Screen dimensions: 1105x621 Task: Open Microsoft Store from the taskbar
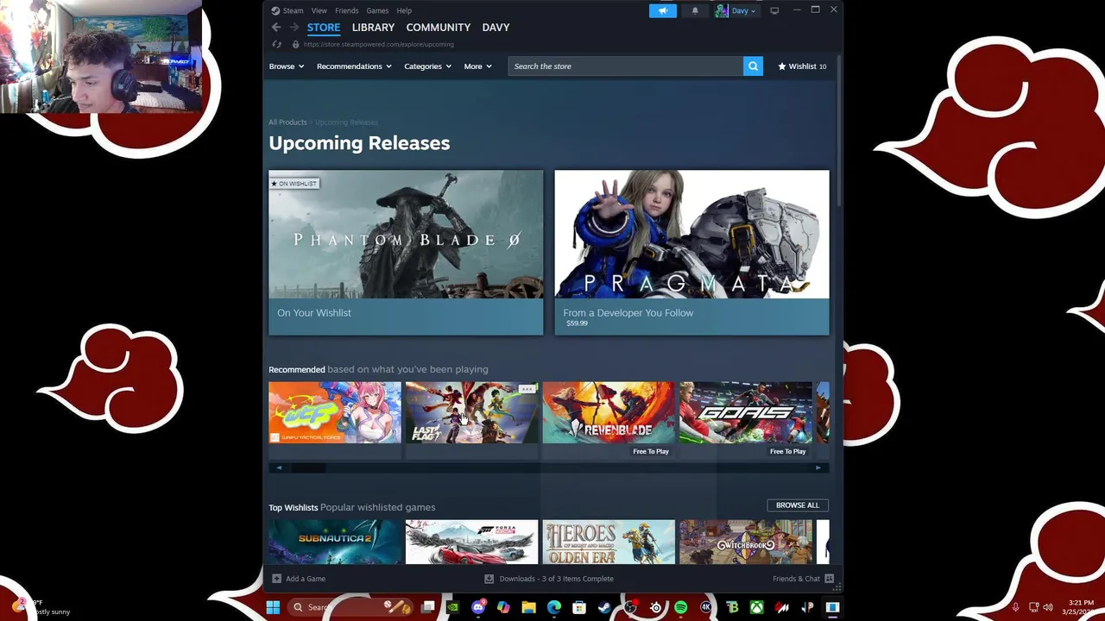click(x=579, y=607)
